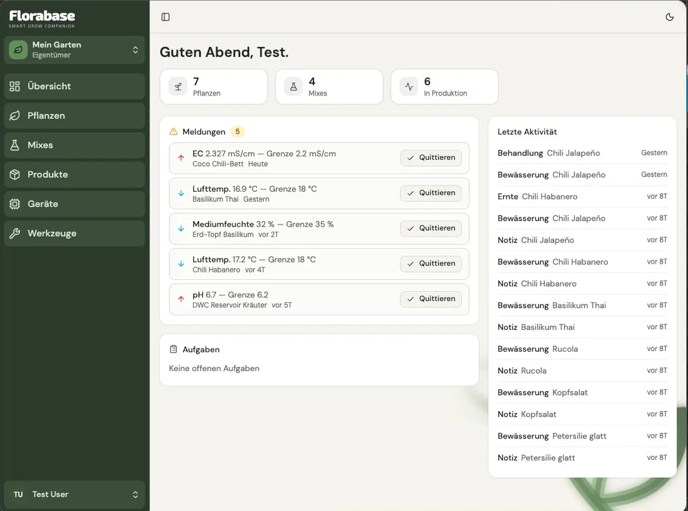
Task: Open the Geräte page
Action: (74, 204)
